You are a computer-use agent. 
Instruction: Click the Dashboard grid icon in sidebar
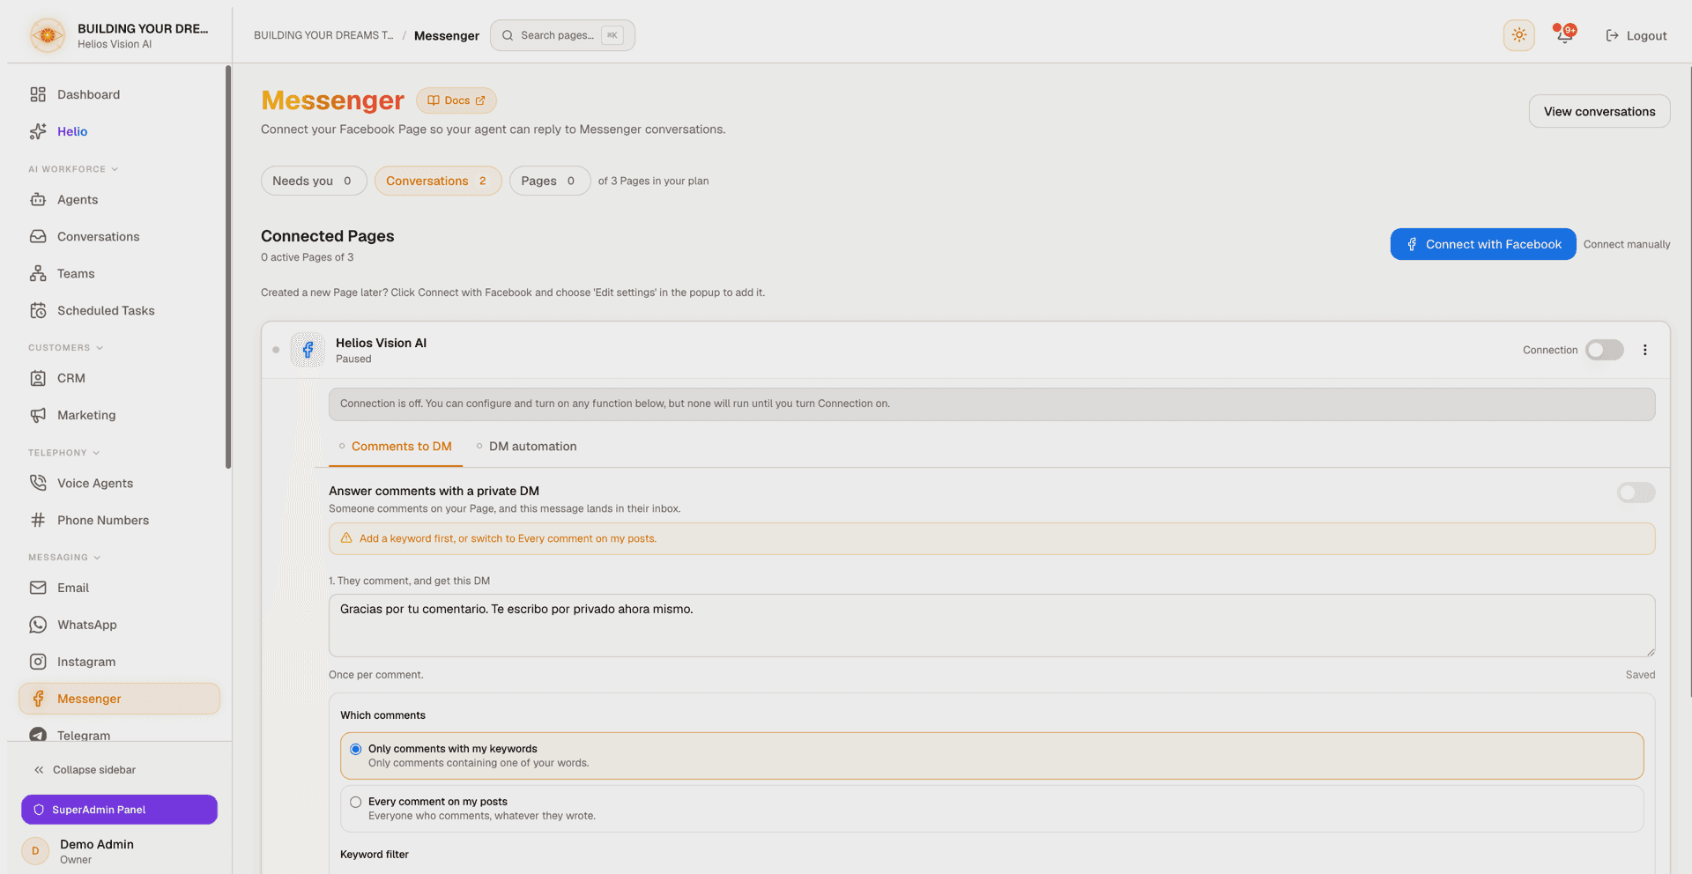pyautogui.click(x=38, y=94)
